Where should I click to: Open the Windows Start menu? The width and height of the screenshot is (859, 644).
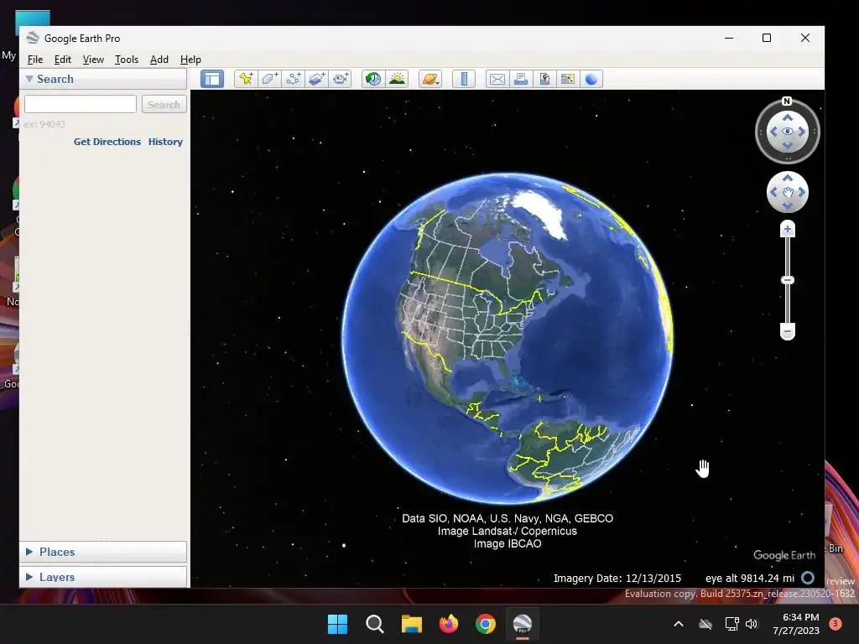click(337, 624)
